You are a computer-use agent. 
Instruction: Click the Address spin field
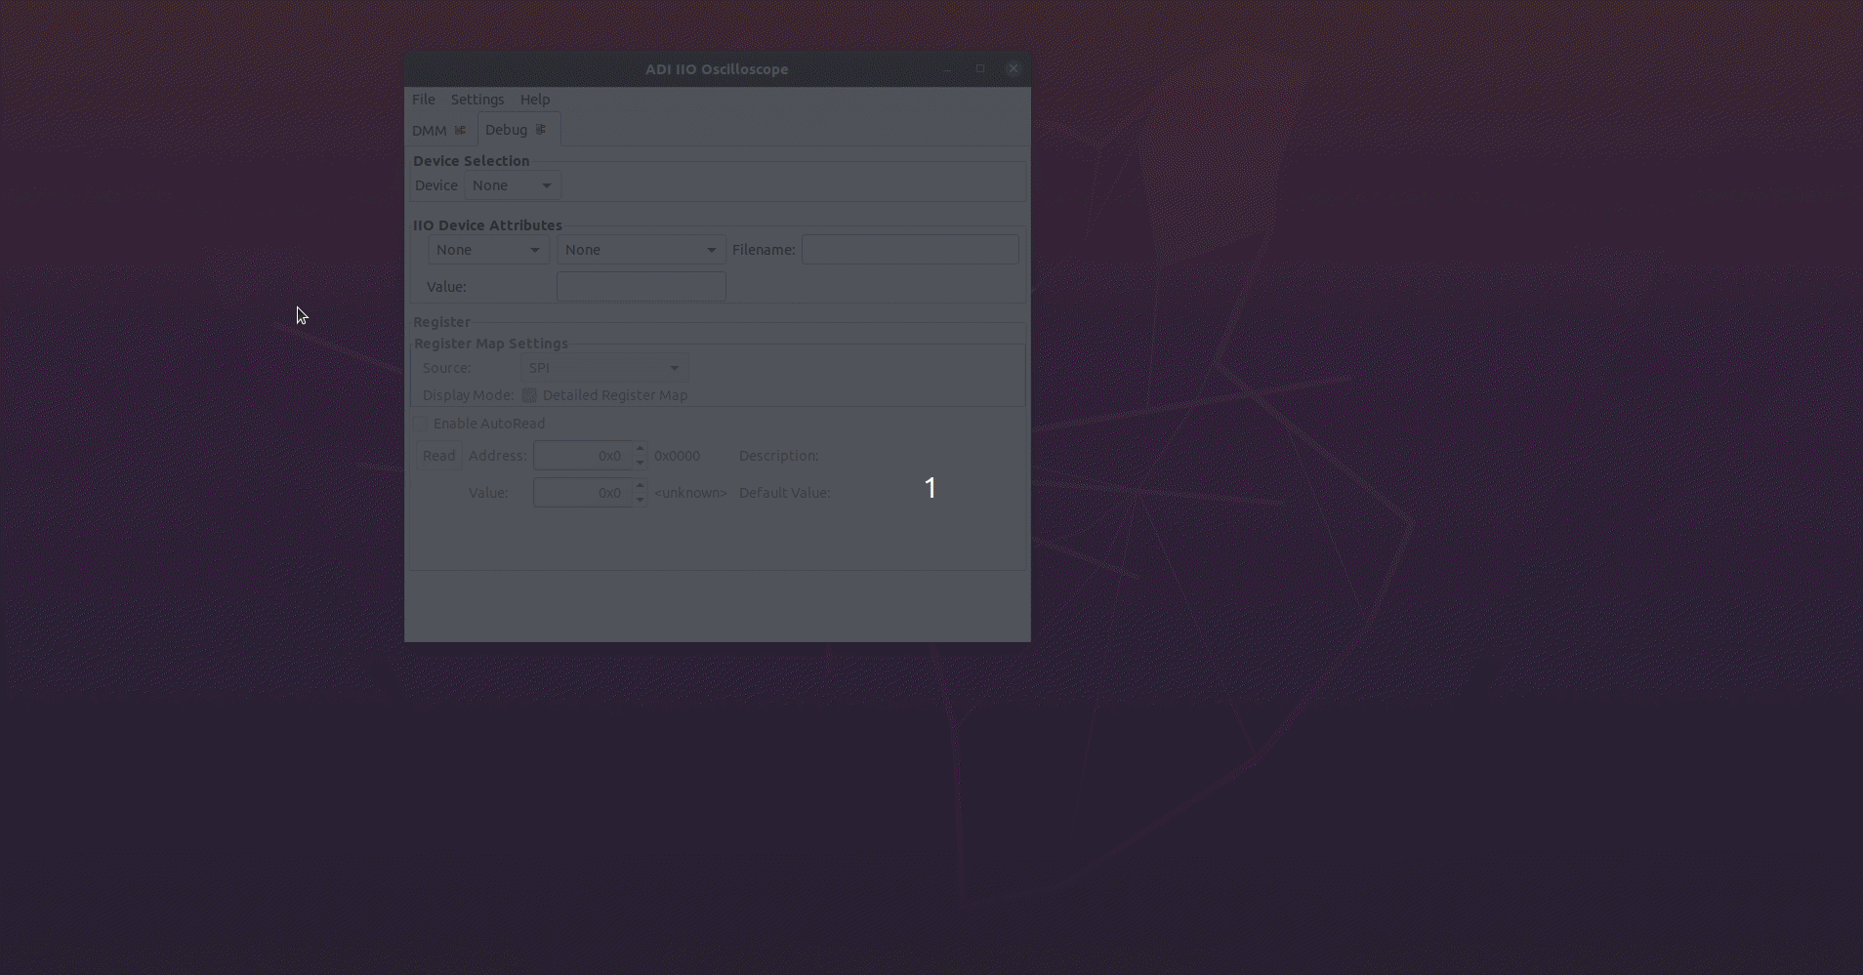pyautogui.click(x=583, y=456)
